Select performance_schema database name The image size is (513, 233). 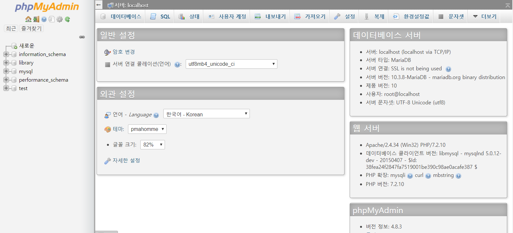click(x=43, y=80)
